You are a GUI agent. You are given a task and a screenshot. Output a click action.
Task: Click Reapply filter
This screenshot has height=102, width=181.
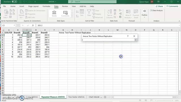pyautogui.click(x=97, y=14)
